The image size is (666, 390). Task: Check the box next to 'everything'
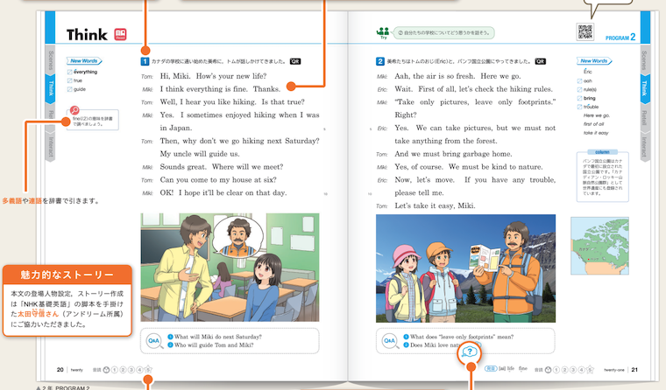[x=69, y=72]
